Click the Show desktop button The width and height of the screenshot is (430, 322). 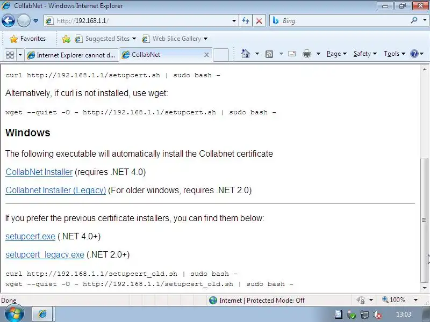[x=426, y=314]
